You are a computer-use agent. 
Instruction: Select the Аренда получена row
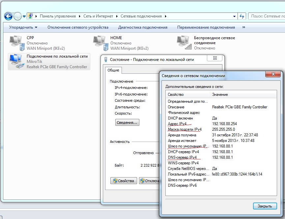point(221,135)
